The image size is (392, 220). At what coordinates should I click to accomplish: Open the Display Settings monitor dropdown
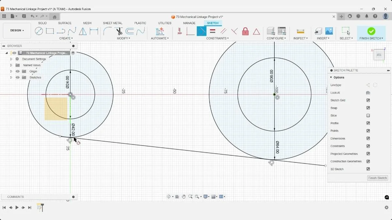click(206, 197)
